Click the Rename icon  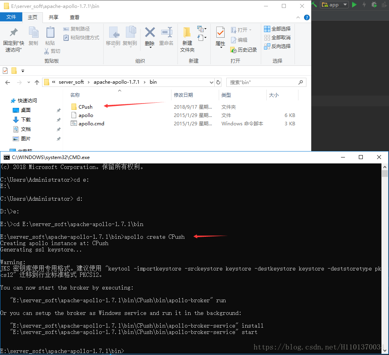(x=166, y=36)
